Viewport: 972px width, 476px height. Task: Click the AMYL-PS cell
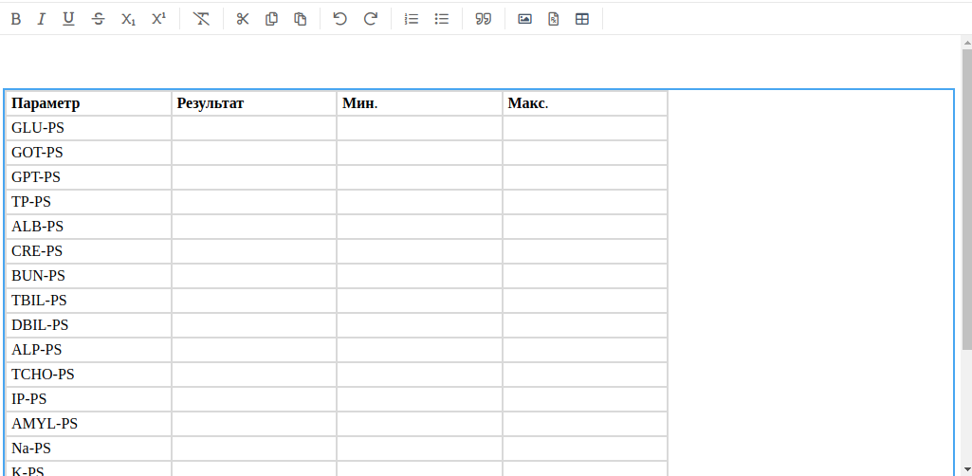(88, 424)
